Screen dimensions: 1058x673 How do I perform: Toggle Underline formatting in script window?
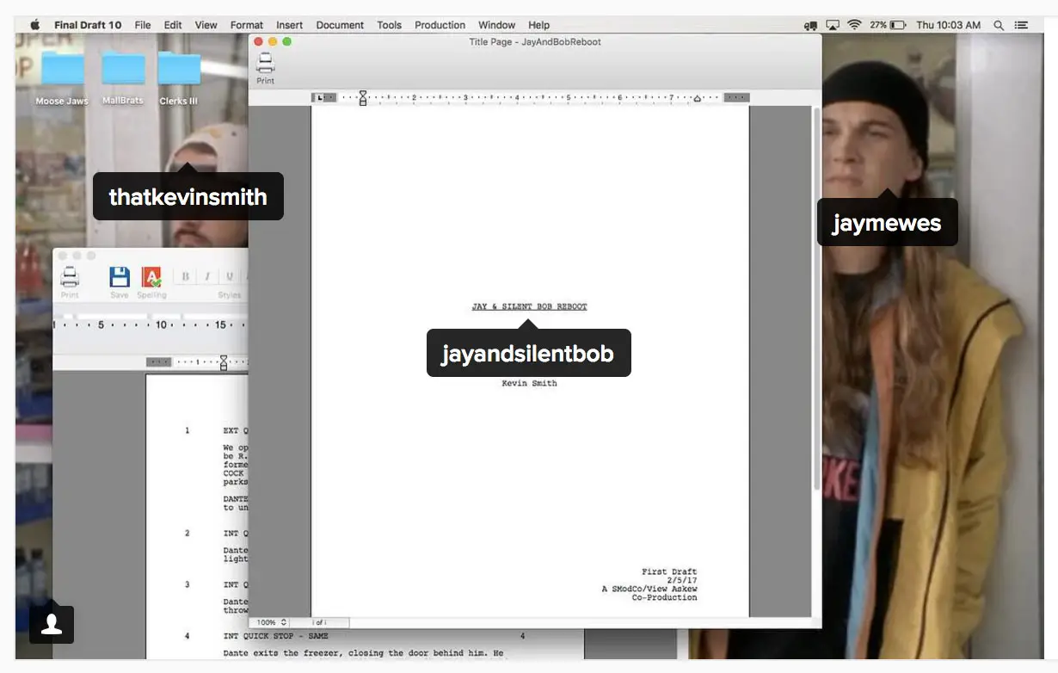tap(230, 276)
